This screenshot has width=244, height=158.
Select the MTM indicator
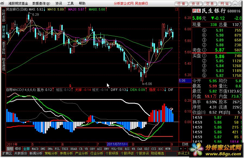[168, 149]
